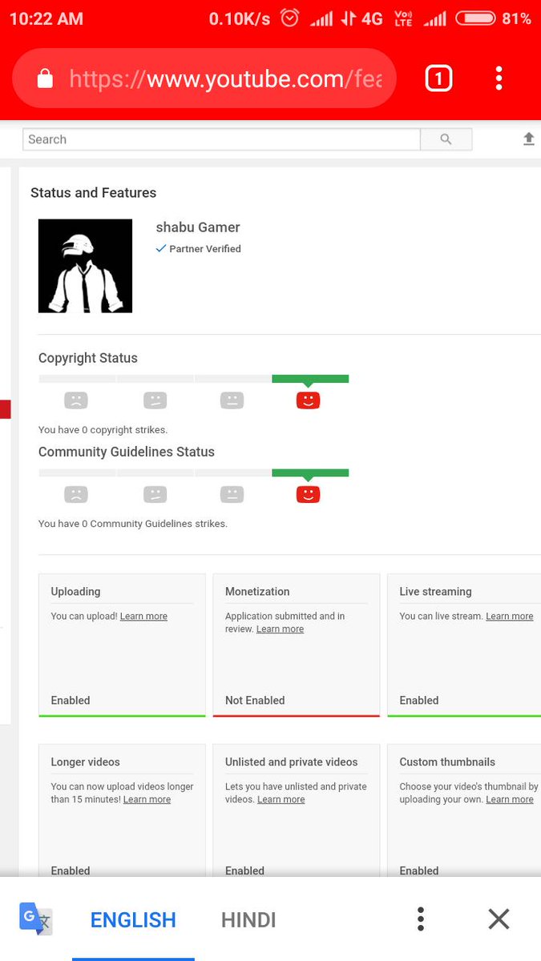Click Enabled status on Uploading card
Image resolution: width=541 pixels, height=961 pixels.
pos(71,701)
